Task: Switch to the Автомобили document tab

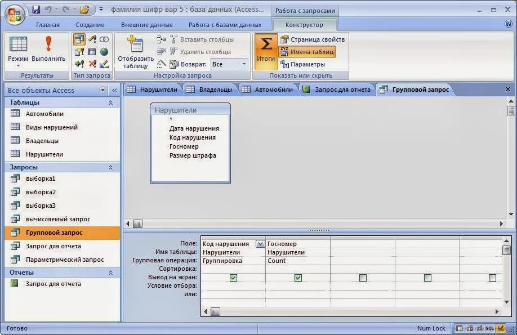Action: coord(268,90)
